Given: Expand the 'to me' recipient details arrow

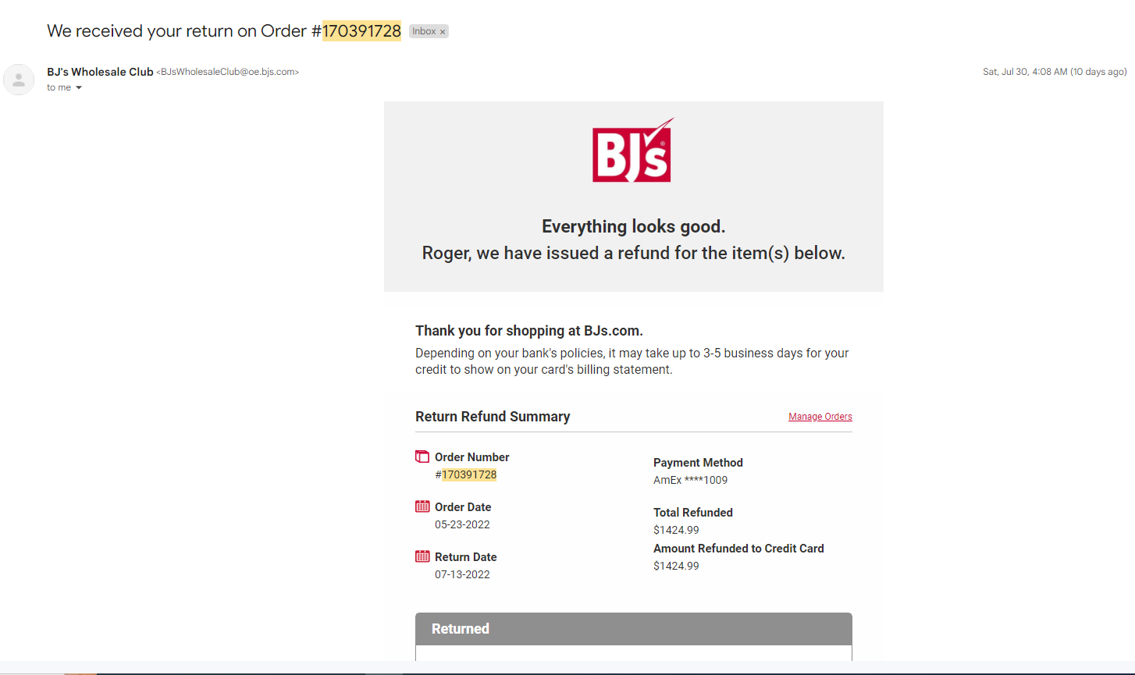Looking at the screenshot, I should [79, 88].
